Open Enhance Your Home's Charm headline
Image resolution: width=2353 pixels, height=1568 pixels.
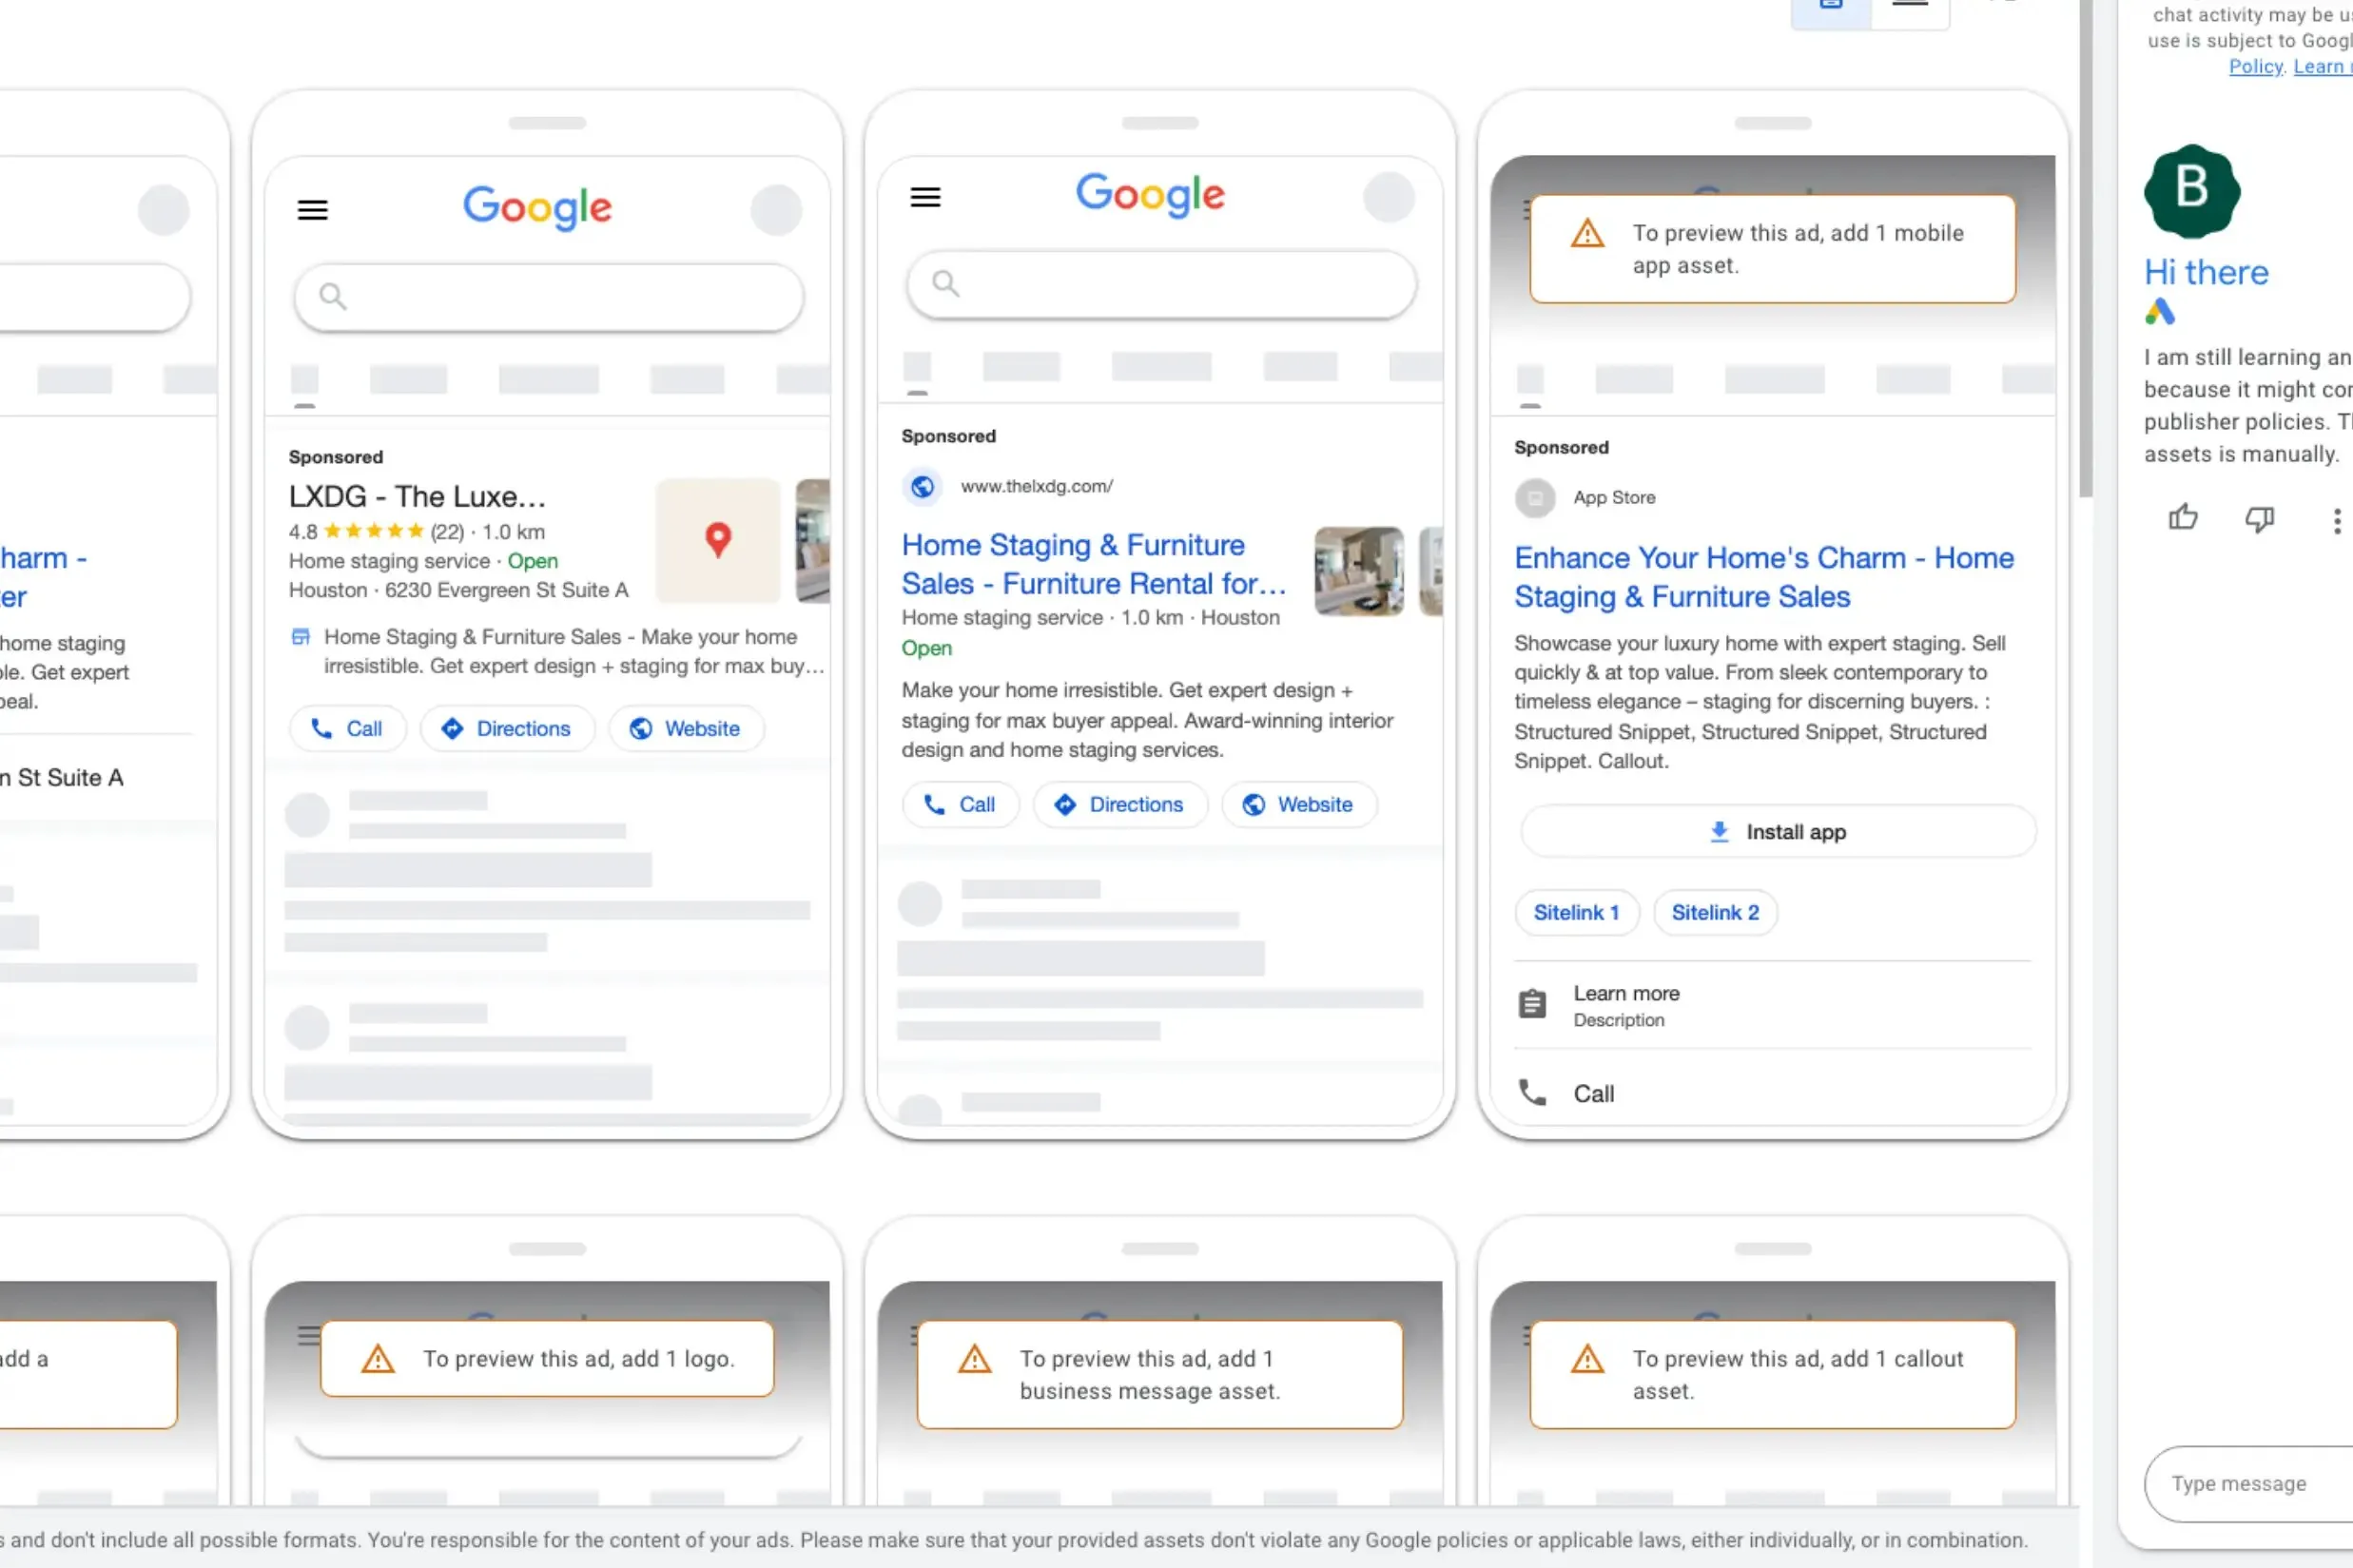[x=1764, y=577]
